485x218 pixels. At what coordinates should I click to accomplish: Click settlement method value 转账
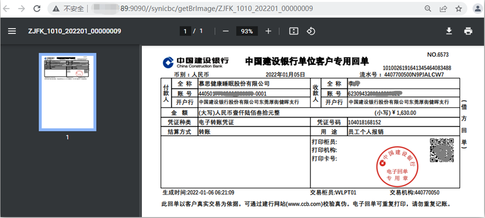(205, 132)
